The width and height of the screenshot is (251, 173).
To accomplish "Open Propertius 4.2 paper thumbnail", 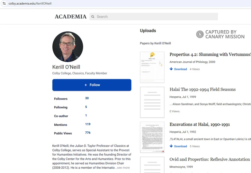I will point(152,67).
